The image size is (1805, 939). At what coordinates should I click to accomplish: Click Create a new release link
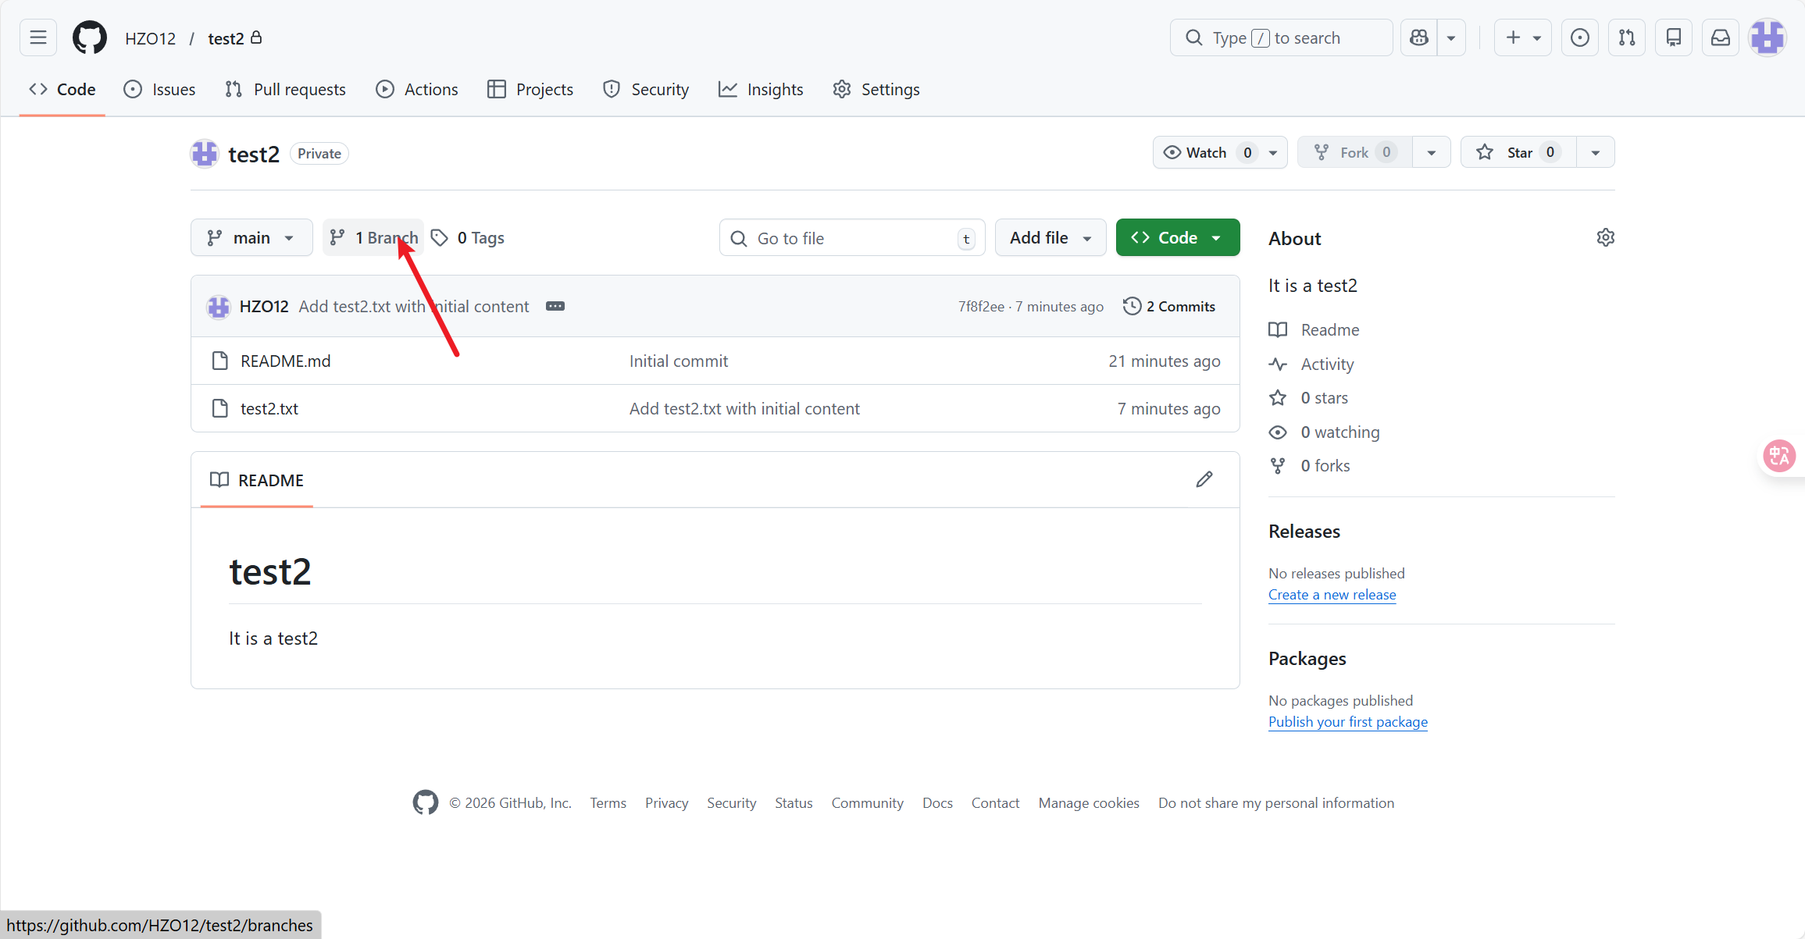[1332, 594]
